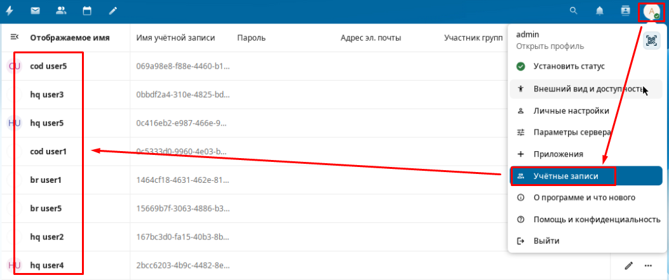
Task: Click the search magnifier icon
Action: [x=574, y=11]
